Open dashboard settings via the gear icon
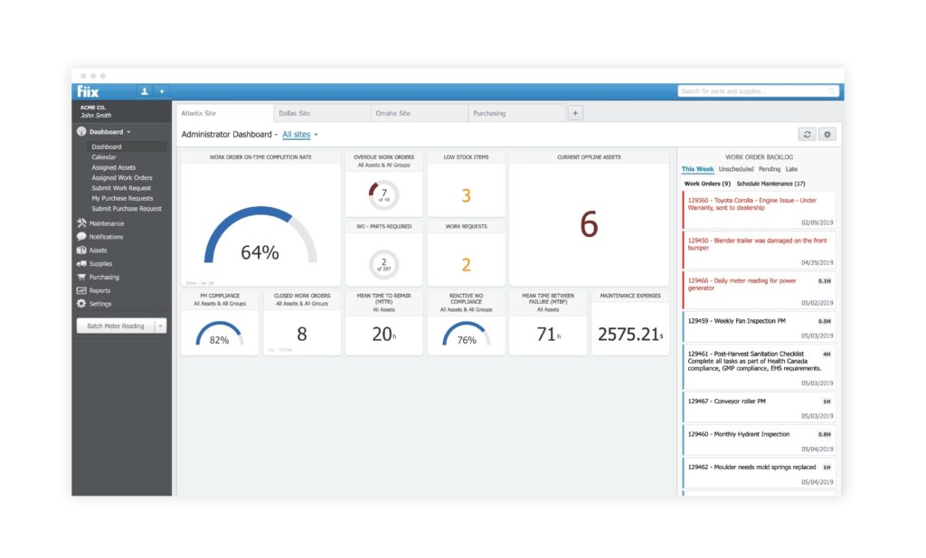The height and width of the screenshot is (558, 926). [827, 134]
